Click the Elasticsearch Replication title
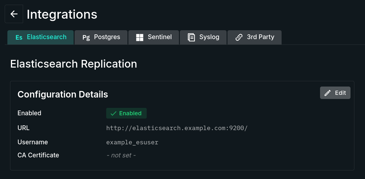This screenshot has height=179, width=365. pos(74,64)
